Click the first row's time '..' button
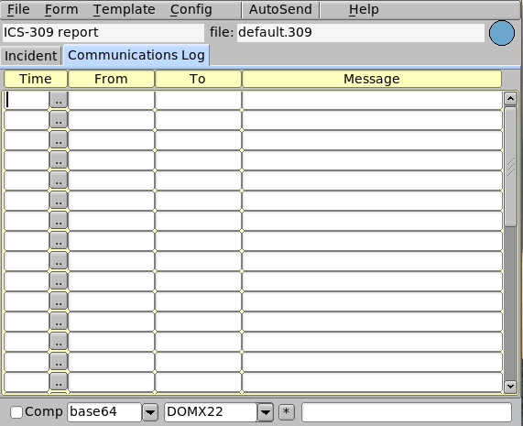 (59, 100)
